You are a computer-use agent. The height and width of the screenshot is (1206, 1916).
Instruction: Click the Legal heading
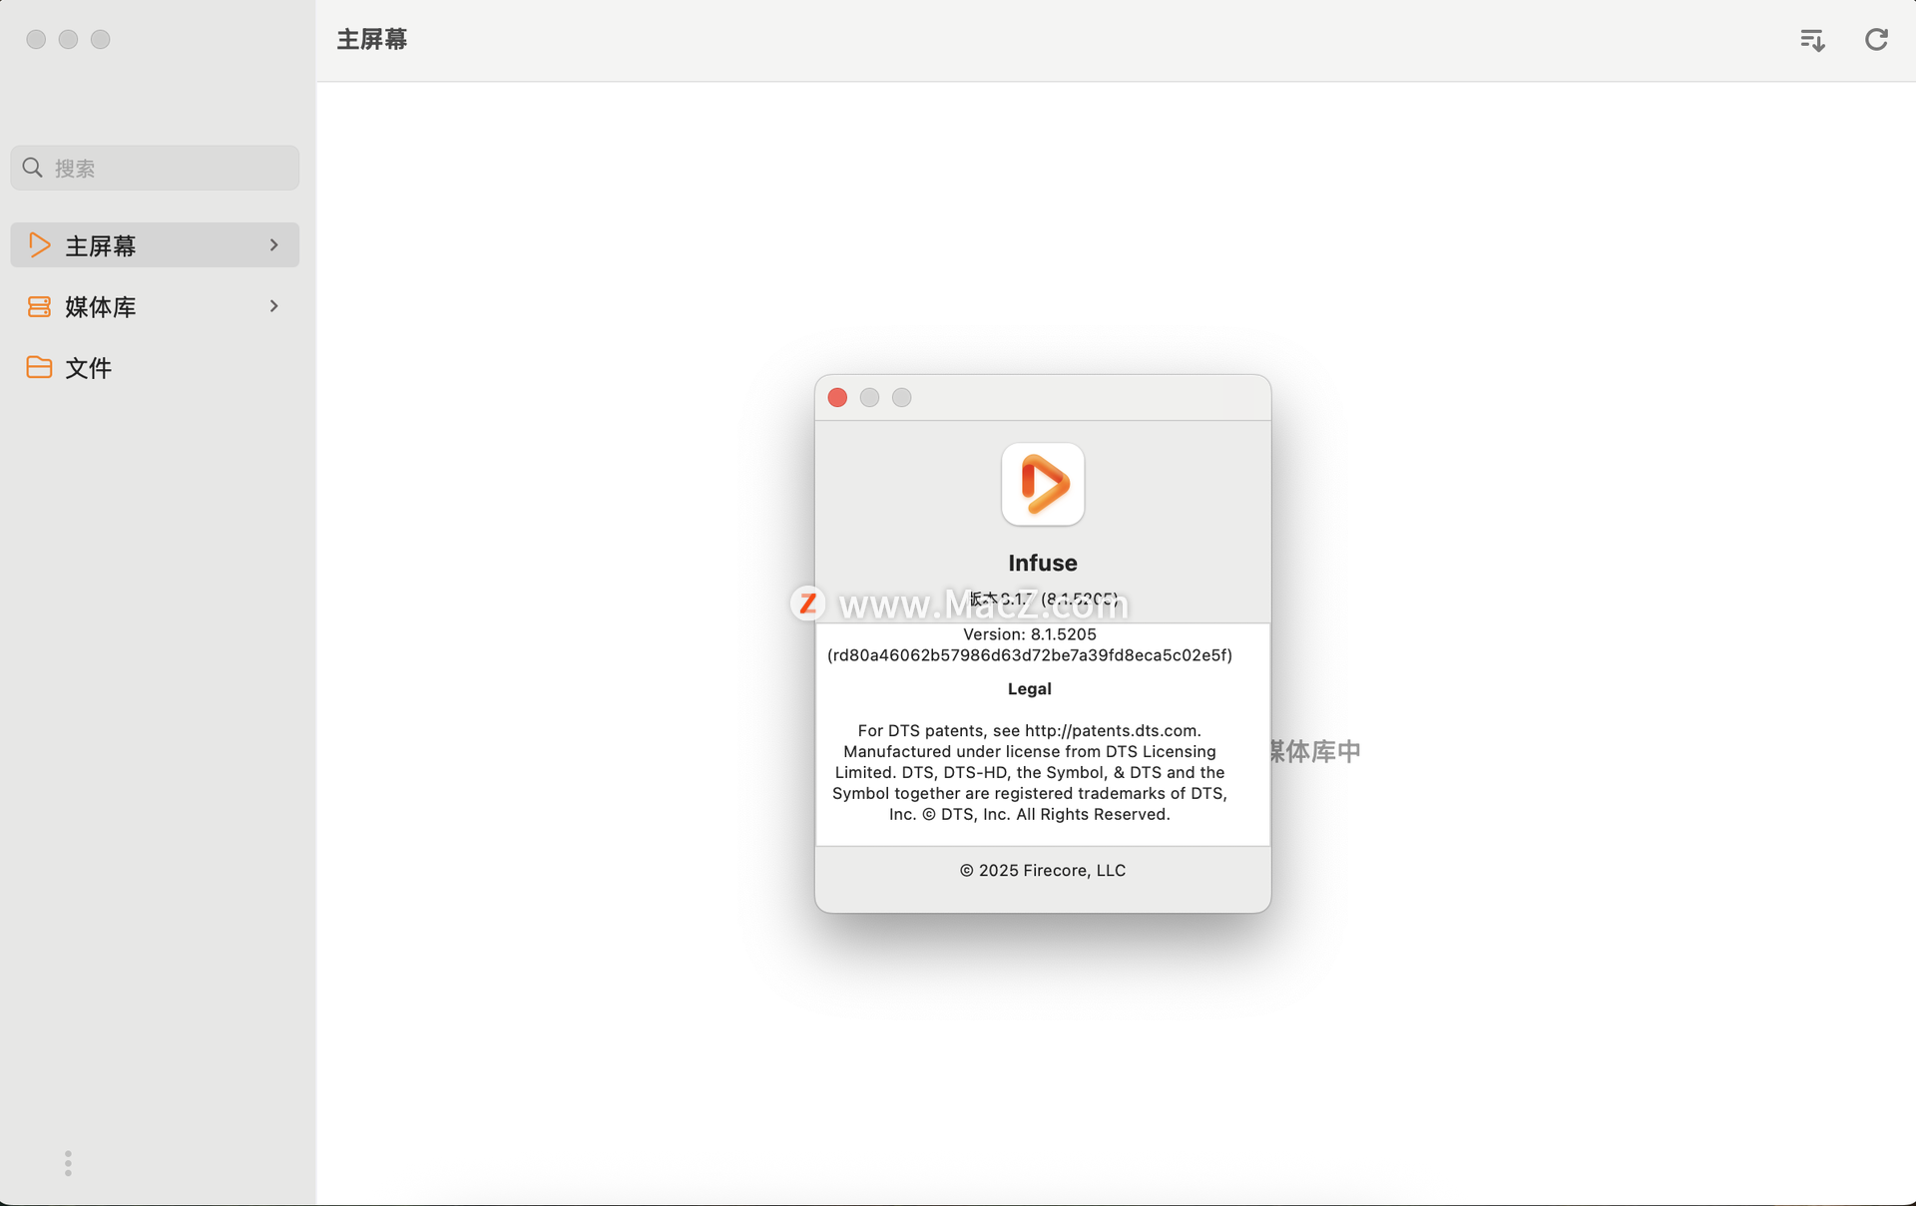pyautogui.click(x=1030, y=689)
